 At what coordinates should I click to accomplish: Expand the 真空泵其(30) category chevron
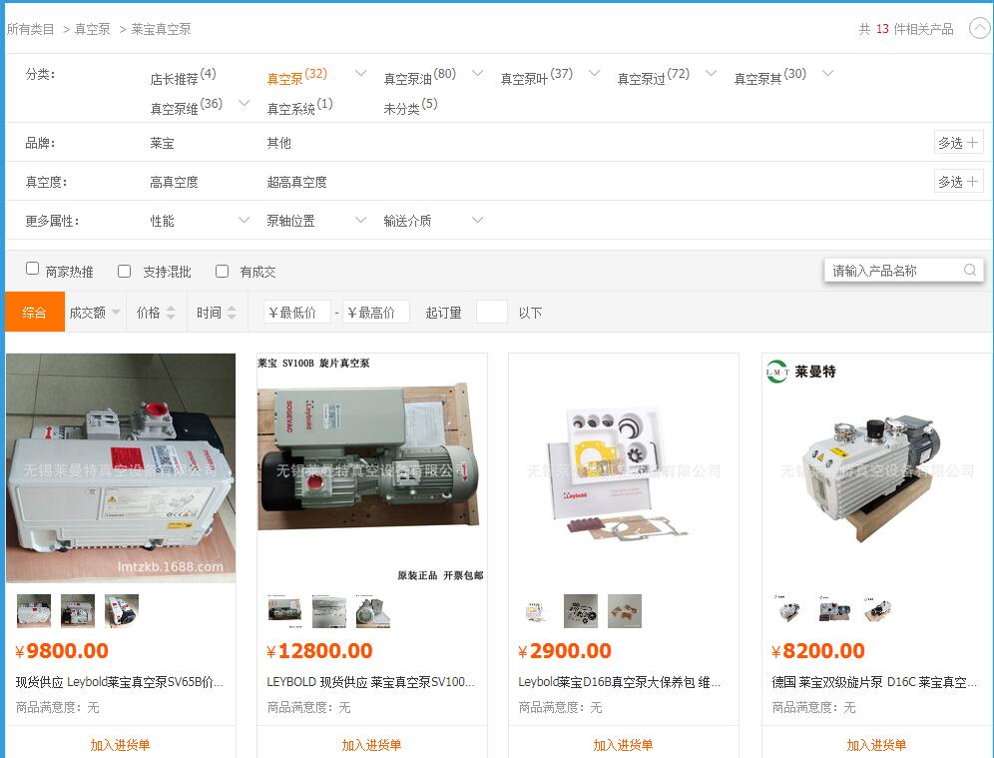[x=827, y=74]
